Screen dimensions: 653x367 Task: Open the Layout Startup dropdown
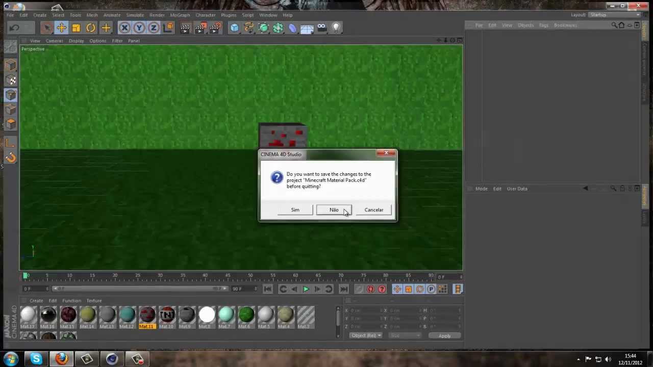pos(614,15)
